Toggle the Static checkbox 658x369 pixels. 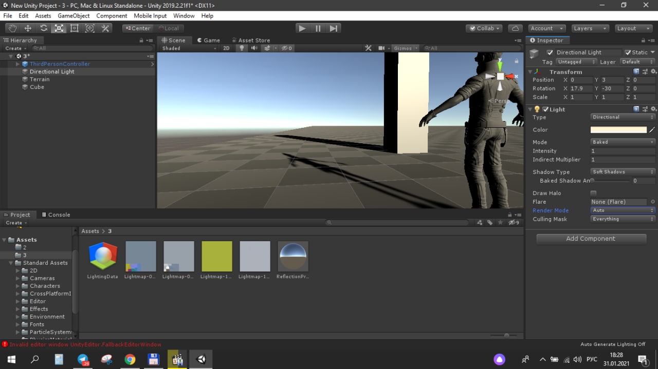628,52
